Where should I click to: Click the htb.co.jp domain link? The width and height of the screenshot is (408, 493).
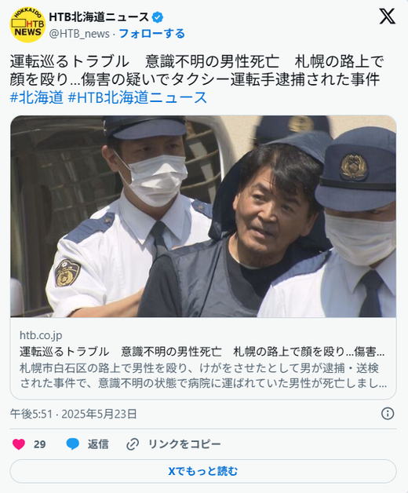pos(41,335)
